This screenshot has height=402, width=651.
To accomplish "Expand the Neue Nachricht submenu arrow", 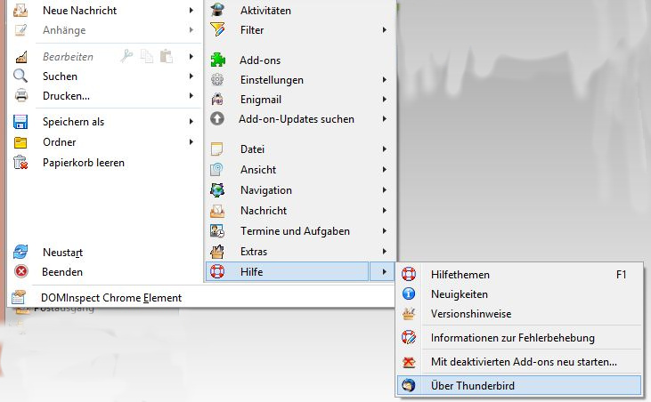I will [x=191, y=11].
